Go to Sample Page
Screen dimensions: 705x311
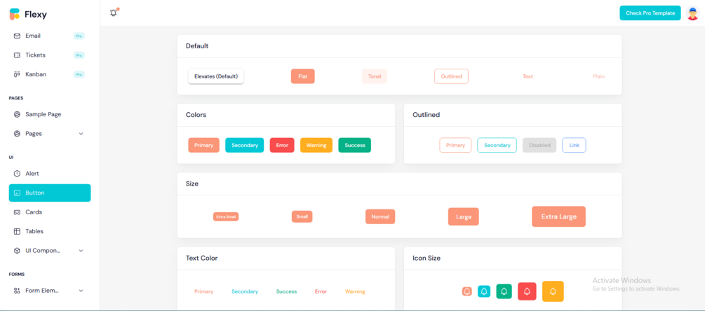click(x=50, y=114)
